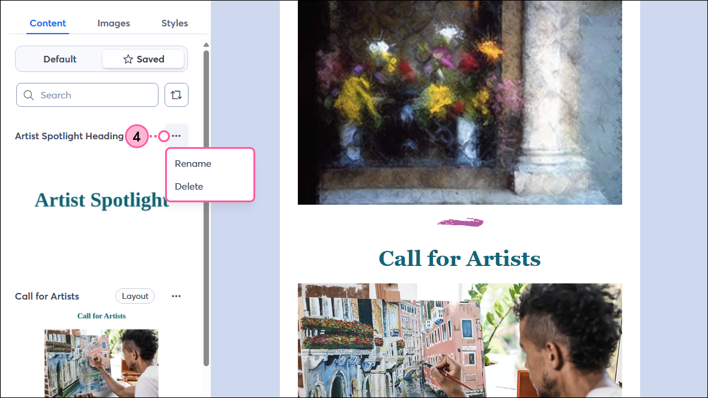Click the Call for Artists block label
This screenshot has width=708, height=398.
click(47, 297)
